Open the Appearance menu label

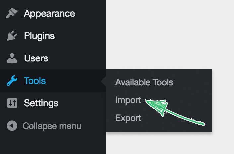tap(49, 14)
